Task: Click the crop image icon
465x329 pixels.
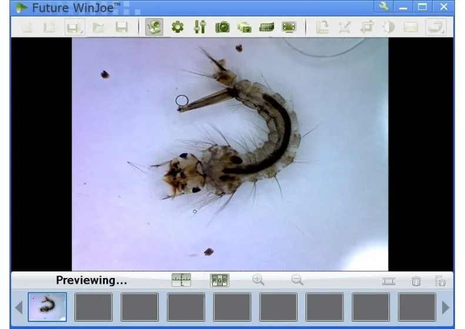Action: pos(367,27)
